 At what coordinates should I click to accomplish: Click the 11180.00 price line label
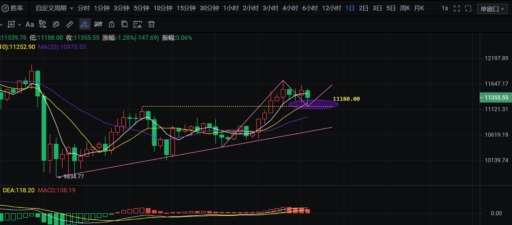click(346, 99)
